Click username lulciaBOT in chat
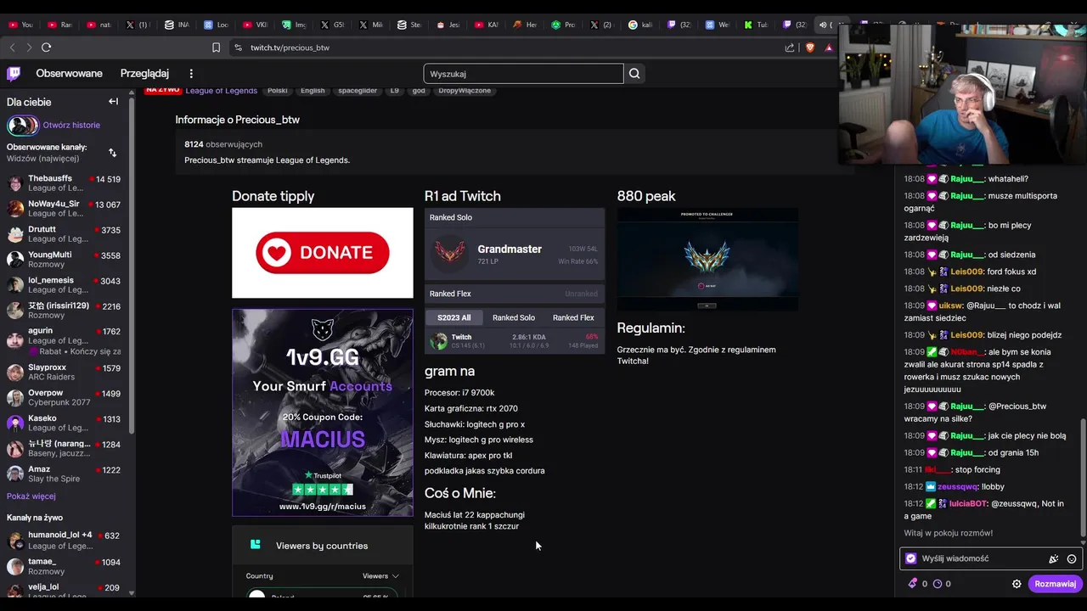Image resolution: width=1087 pixels, height=611 pixels. pyautogui.click(x=967, y=504)
